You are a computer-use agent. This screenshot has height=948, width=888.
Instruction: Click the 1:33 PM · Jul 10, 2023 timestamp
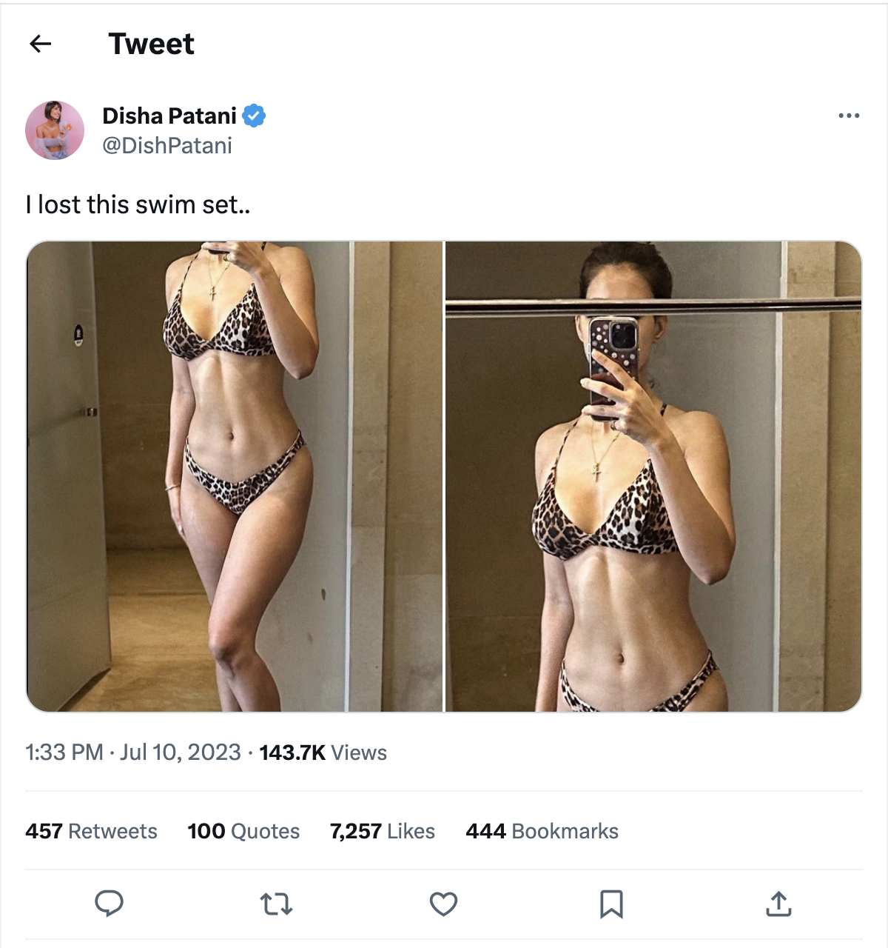[133, 752]
